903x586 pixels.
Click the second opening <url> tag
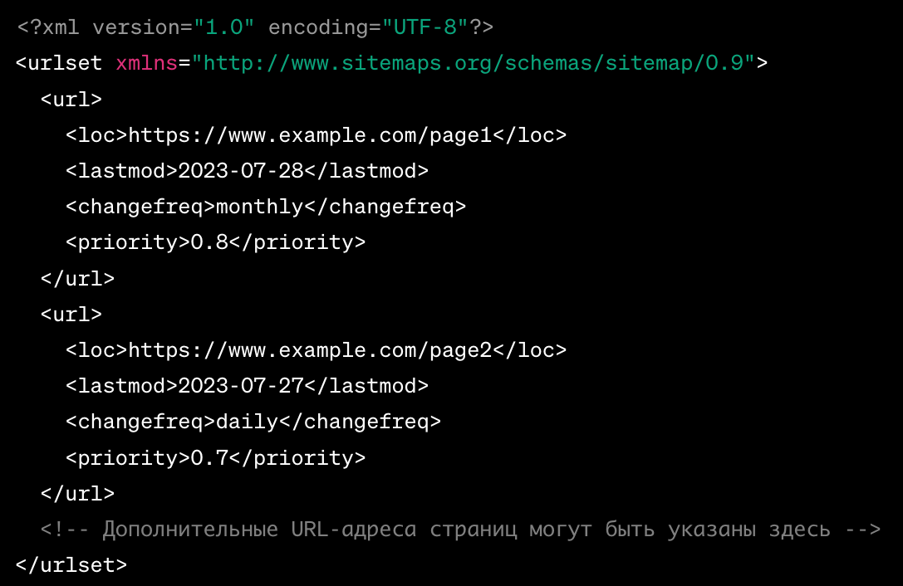[x=71, y=315]
